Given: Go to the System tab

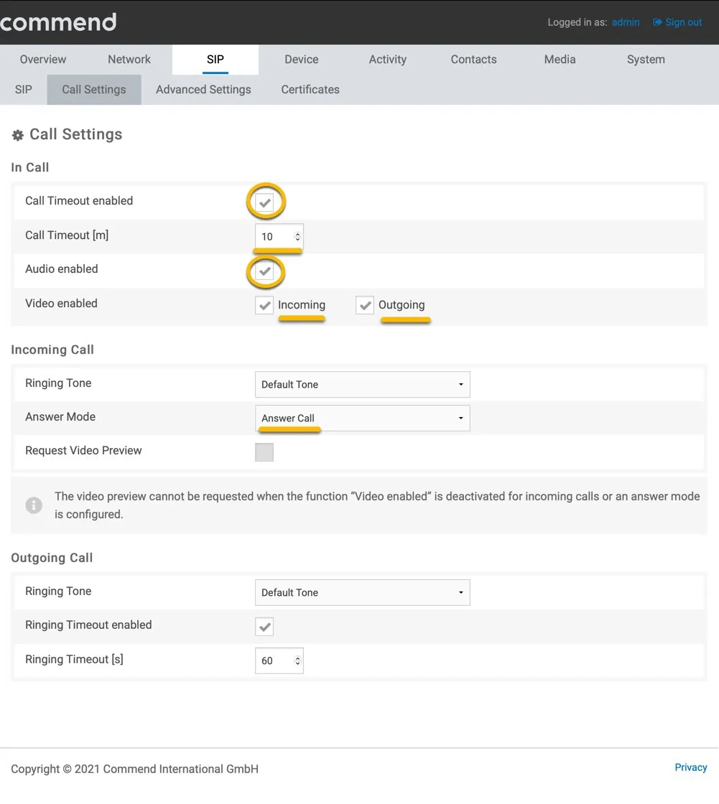Looking at the screenshot, I should tap(646, 60).
